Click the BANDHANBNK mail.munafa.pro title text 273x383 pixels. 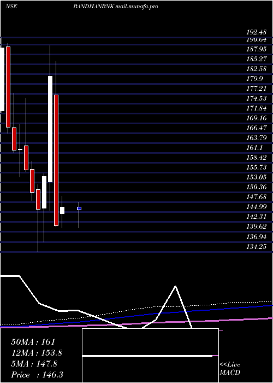[x=116, y=7]
